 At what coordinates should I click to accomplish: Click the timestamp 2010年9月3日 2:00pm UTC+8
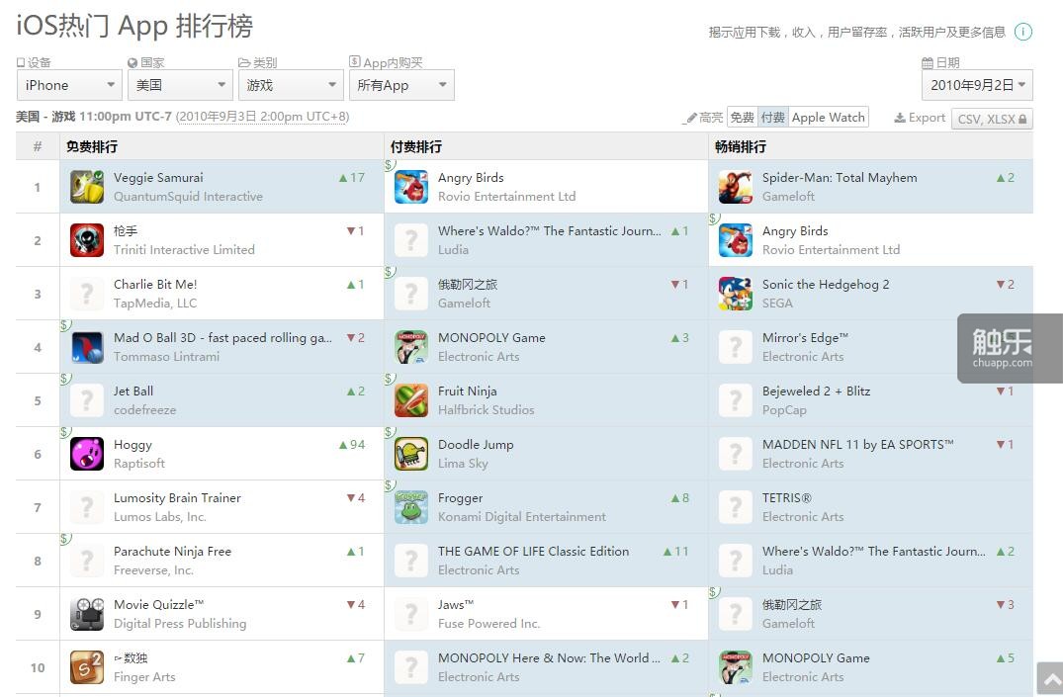coord(262,117)
